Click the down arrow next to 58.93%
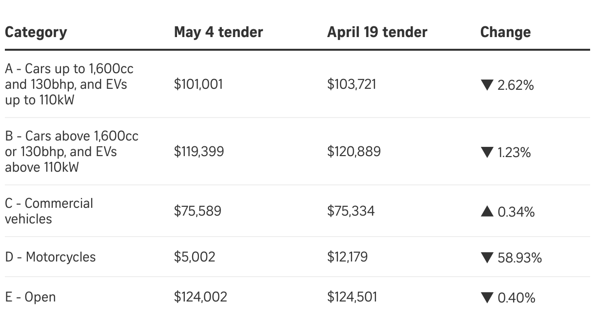This screenshot has height=321, width=595. [x=487, y=258]
